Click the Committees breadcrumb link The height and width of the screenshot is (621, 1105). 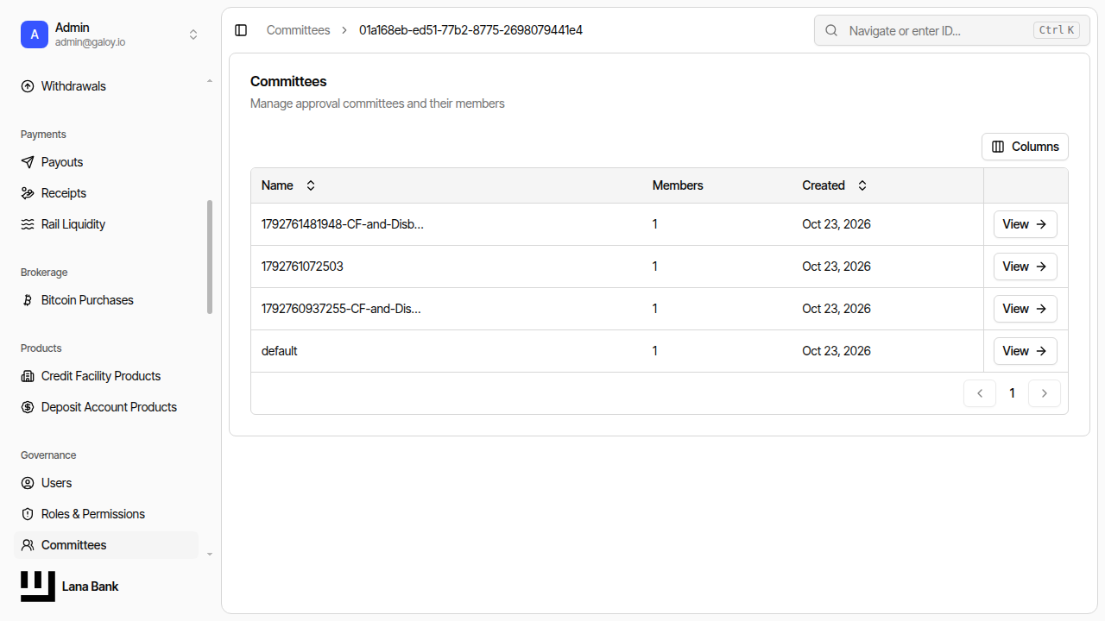298,30
